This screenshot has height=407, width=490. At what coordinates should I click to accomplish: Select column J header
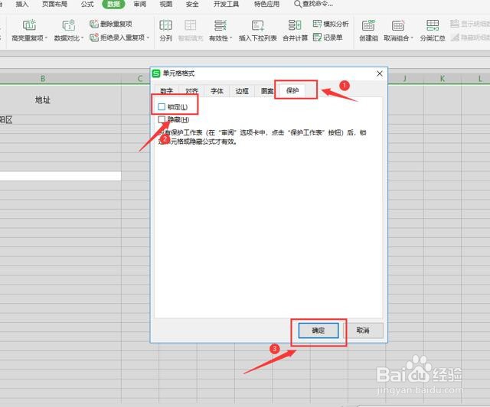click(x=405, y=79)
